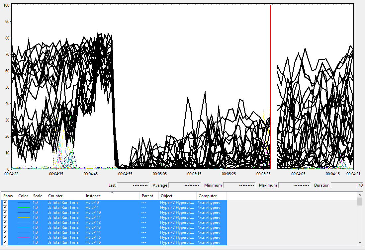Click "Hyper-V Hypervis..." object in Hv LP 10 row
Viewport: 365px width, 250px height.
coord(177,212)
